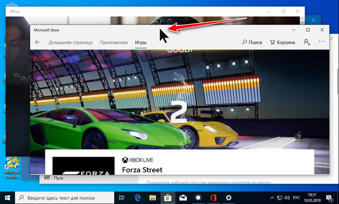Click the account sign-in icon
Viewport: 339px width, 204px height.
[307, 42]
